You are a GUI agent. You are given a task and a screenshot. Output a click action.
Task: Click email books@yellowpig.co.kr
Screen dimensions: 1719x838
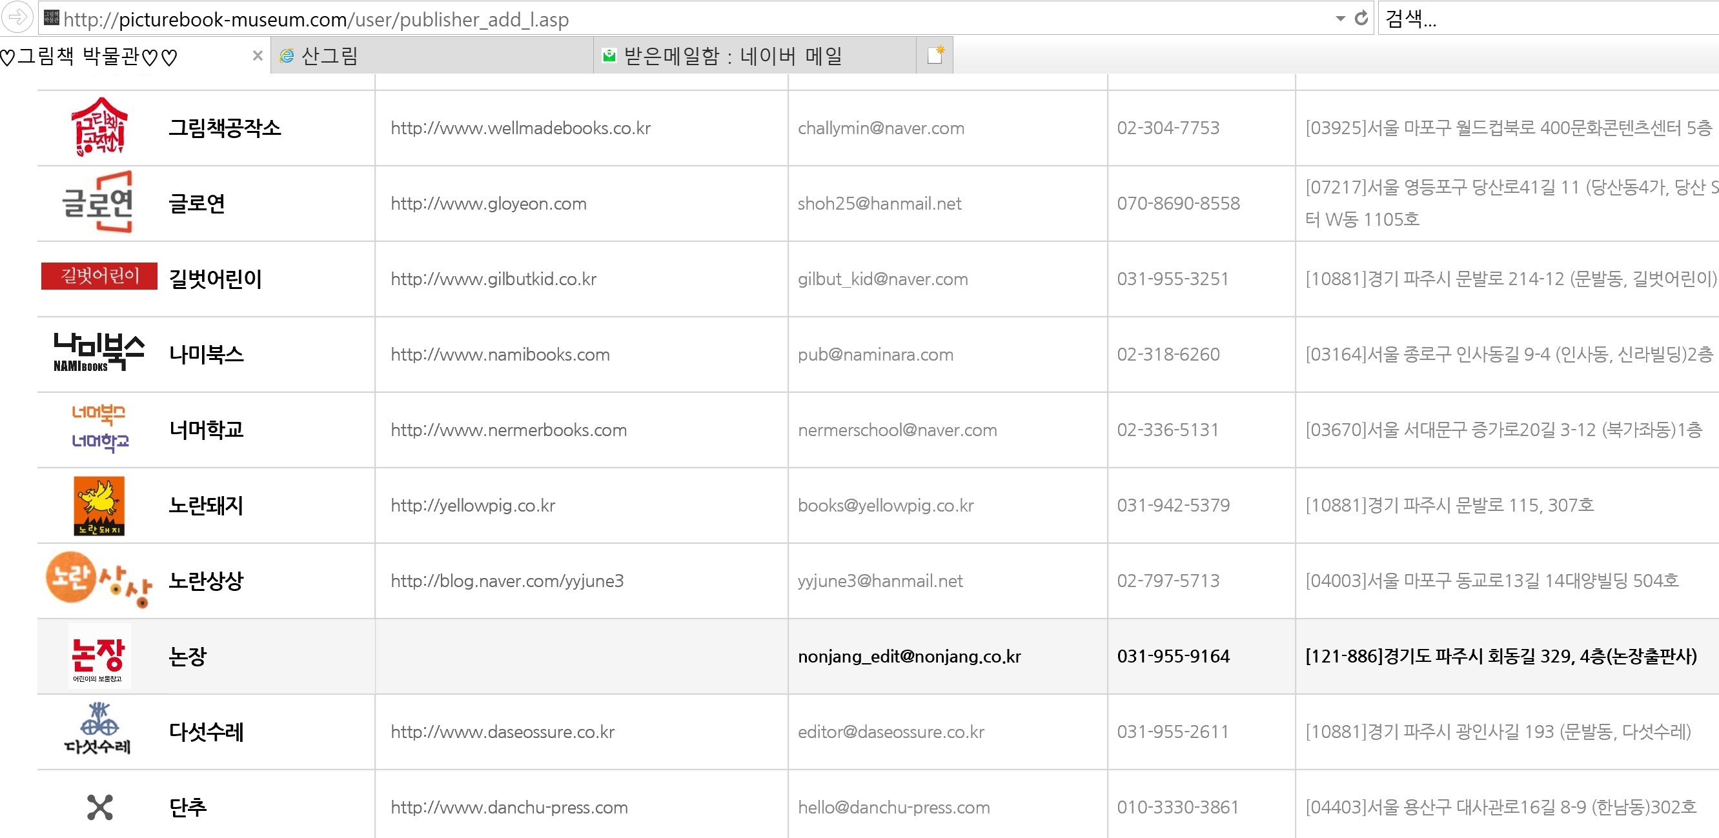click(x=886, y=505)
